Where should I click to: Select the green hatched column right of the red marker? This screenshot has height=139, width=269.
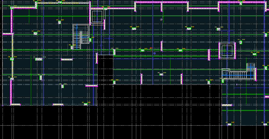(x=180, y=50)
